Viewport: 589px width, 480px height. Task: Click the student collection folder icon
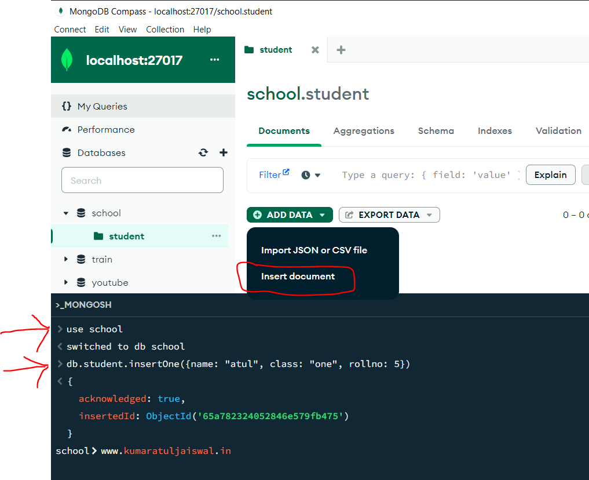[x=98, y=236]
